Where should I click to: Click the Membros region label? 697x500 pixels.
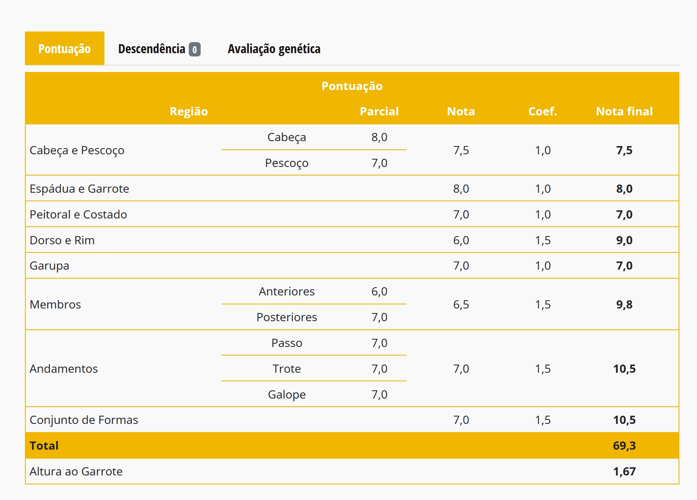click(55, 304)
